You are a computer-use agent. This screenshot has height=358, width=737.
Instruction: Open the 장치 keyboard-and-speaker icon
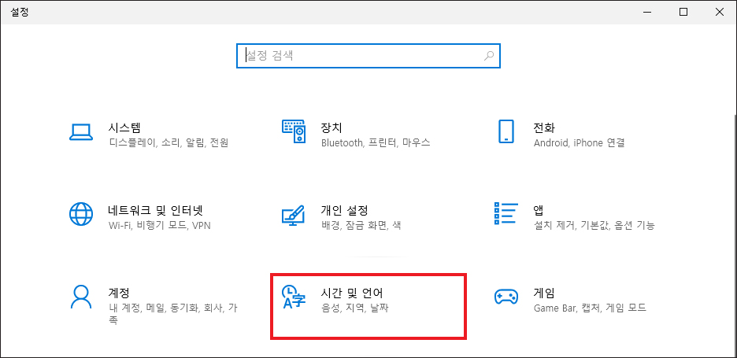(x=294, y=131)
